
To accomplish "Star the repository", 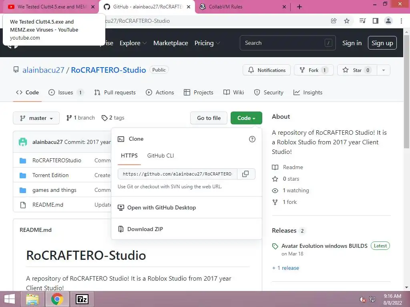I will (357, 70).
